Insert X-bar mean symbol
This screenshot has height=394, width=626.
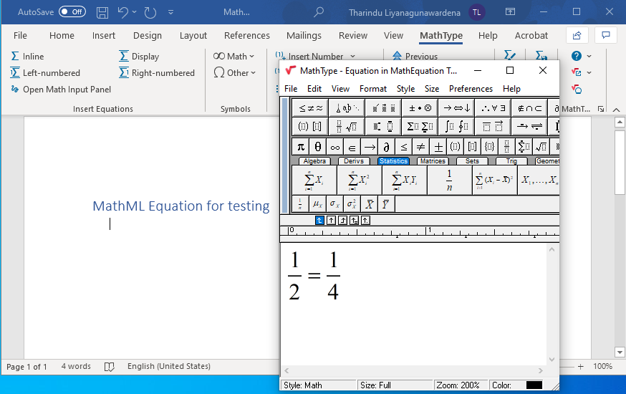click(x=370, y=204)
